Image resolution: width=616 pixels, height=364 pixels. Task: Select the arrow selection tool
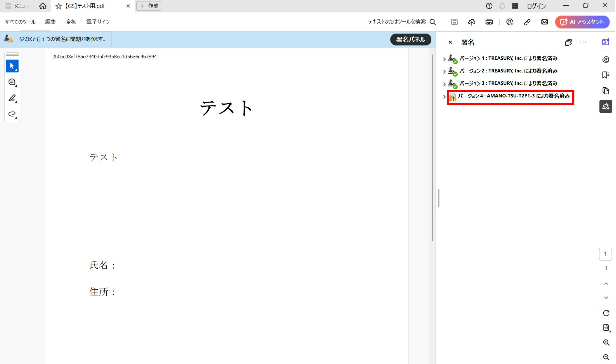click(x=12, y=66)
